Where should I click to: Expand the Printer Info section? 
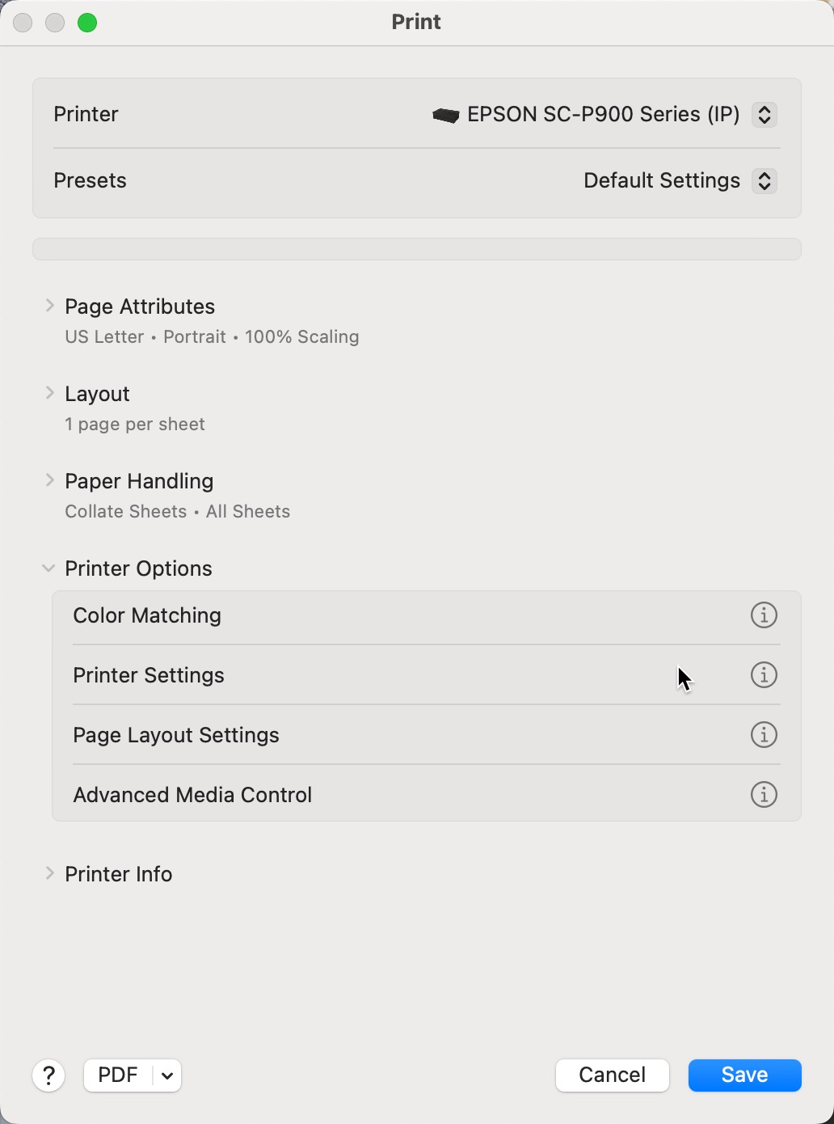click(x=49, y=873)
